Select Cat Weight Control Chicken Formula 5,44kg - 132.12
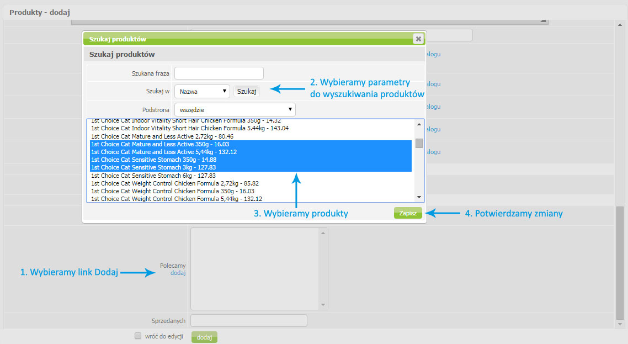The height and width of the screenshot is (344, 628). [251, 199]
